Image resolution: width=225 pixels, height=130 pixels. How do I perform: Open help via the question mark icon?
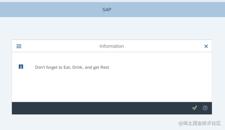[205, 108]
